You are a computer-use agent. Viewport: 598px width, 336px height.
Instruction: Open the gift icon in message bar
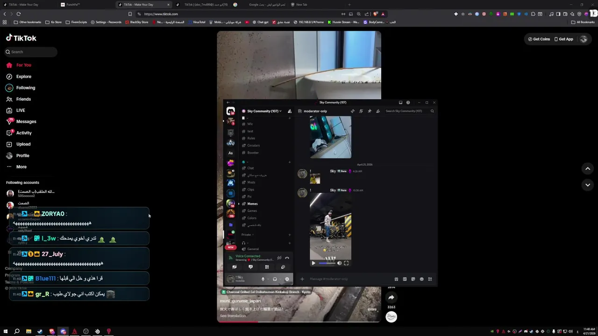pyautogui.click(x=396, y=279)
